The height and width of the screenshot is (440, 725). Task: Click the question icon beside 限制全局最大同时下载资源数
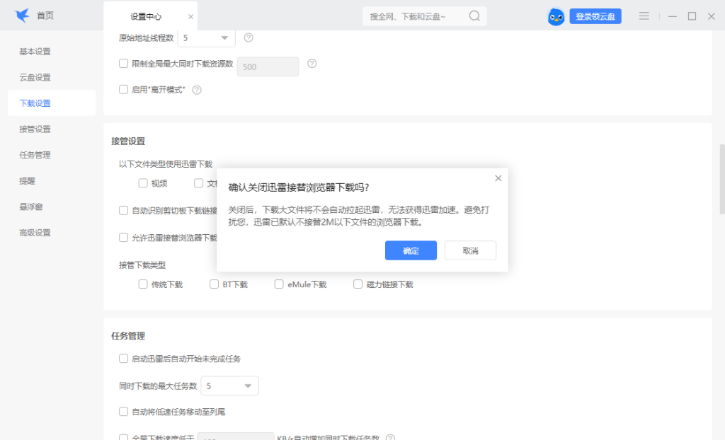tap(312, 63)
